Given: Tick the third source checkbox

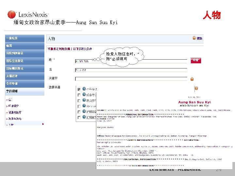Looking at the screenshot, I should (79, 101).
